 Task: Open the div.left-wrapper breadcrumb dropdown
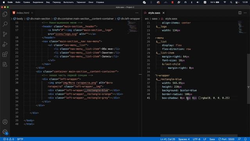coord(129,19)
